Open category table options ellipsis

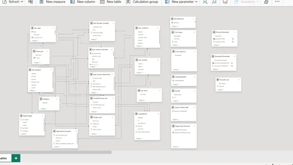[x=57, y=99]
